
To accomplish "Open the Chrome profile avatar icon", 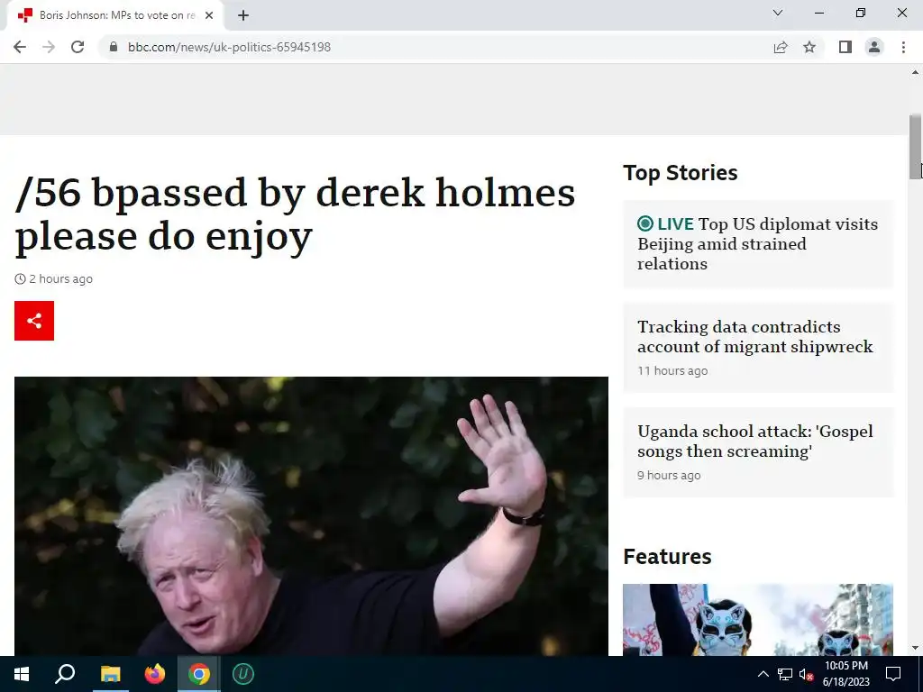I will pos(874,47).
